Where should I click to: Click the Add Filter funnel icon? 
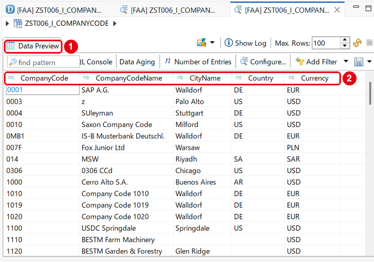299,62
